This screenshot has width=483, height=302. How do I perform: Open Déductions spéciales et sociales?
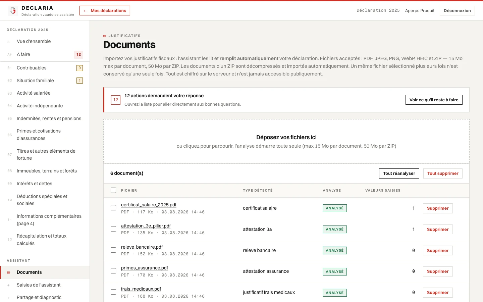[45, 200]
